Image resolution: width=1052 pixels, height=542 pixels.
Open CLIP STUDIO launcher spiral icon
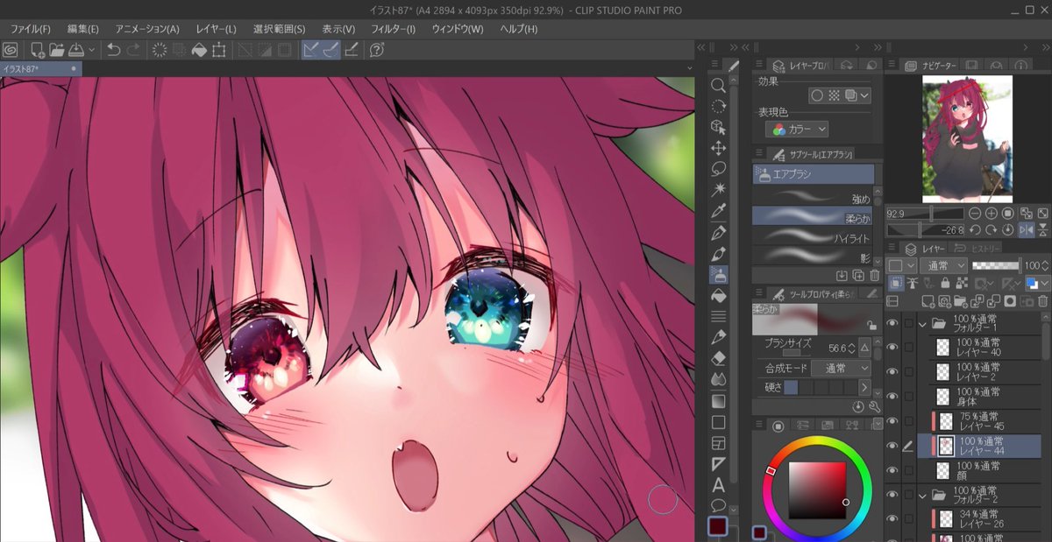(x=11, y=50)
